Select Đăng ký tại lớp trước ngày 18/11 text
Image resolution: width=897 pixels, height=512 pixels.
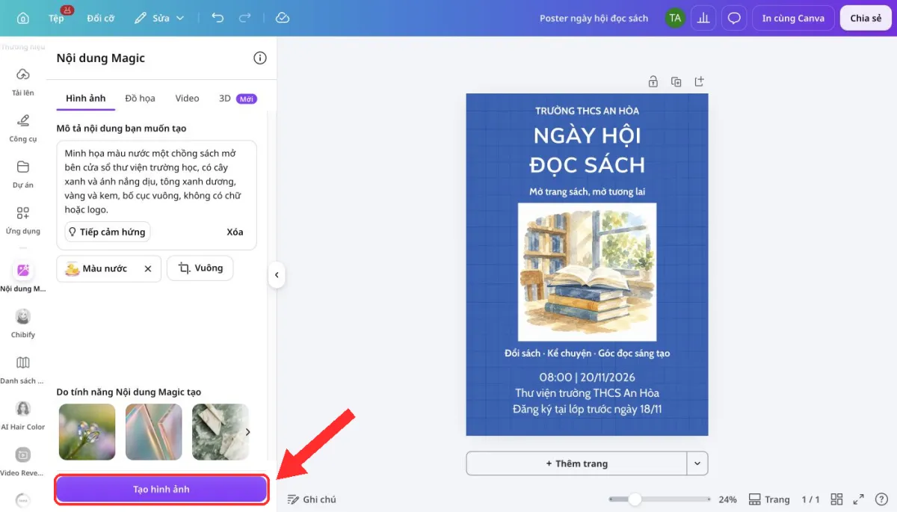587,409
